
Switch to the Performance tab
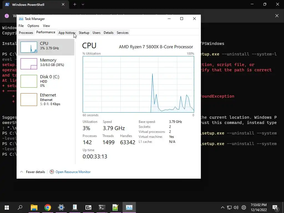point(46,32)
